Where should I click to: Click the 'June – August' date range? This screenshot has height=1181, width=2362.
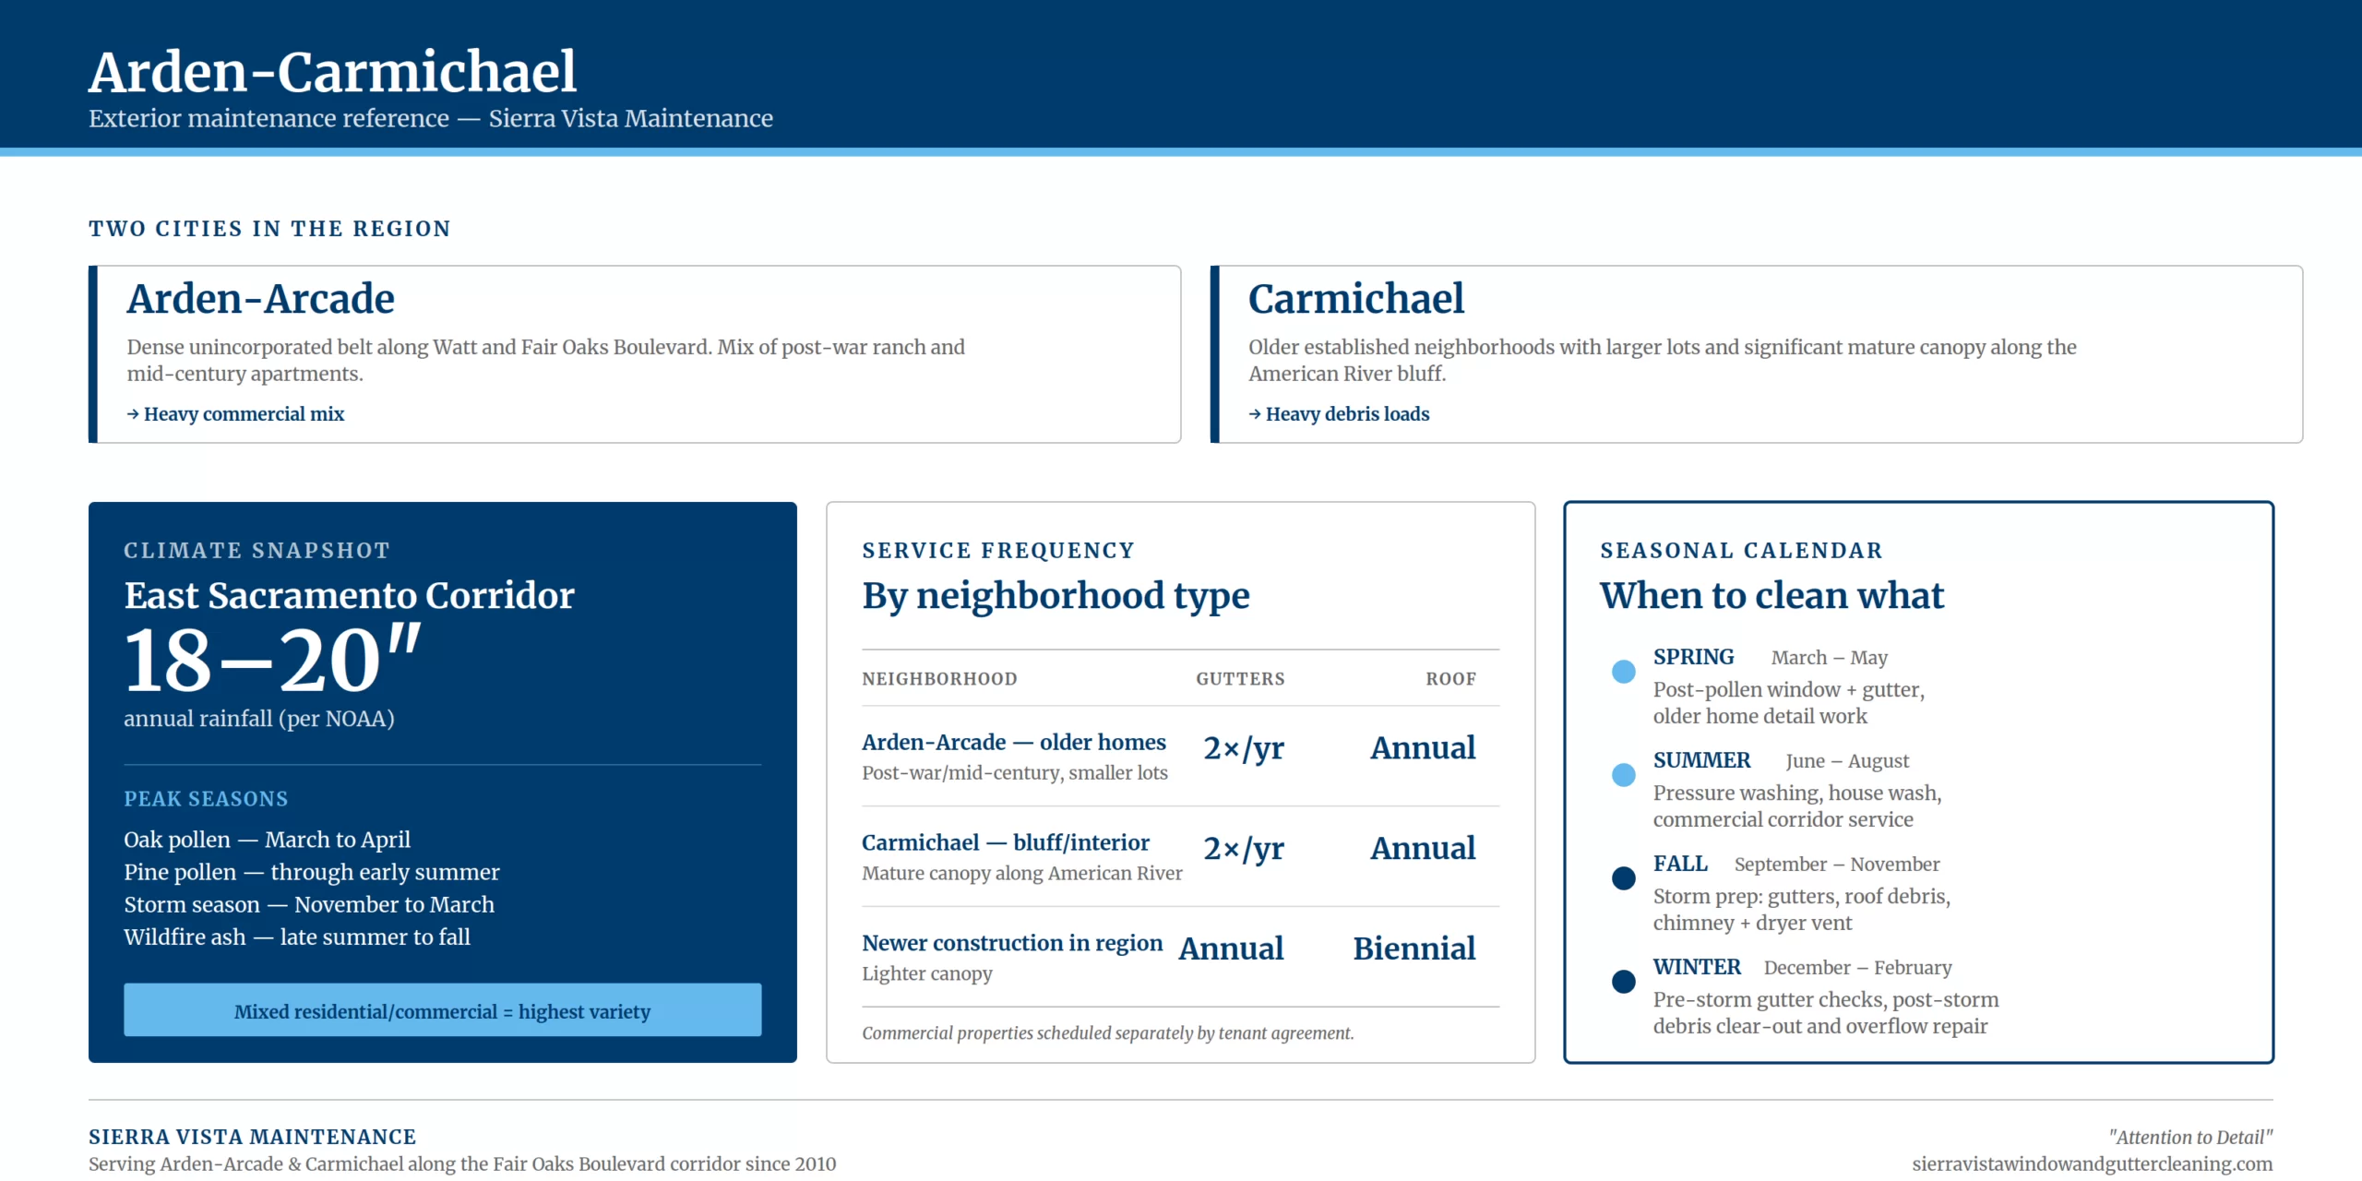(x=1848, y=761)
